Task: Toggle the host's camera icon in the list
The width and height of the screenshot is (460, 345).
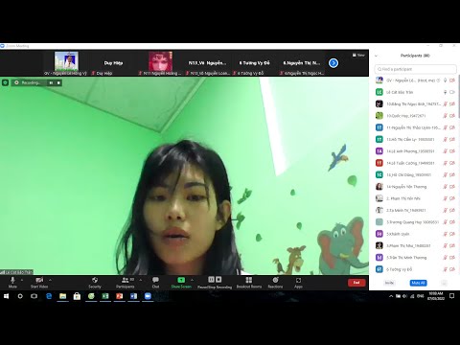Action: (452, 80)
